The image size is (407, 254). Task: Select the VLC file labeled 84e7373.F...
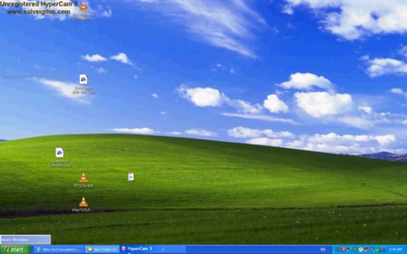point(83,205)
